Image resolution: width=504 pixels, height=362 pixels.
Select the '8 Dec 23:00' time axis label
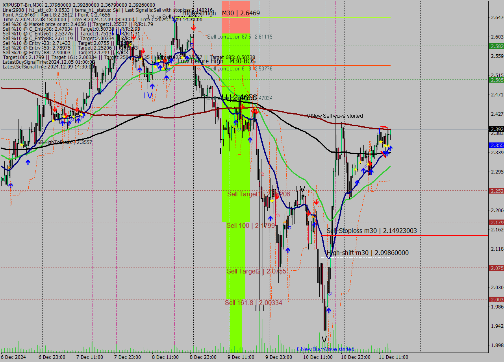click(x=203, y=357)
